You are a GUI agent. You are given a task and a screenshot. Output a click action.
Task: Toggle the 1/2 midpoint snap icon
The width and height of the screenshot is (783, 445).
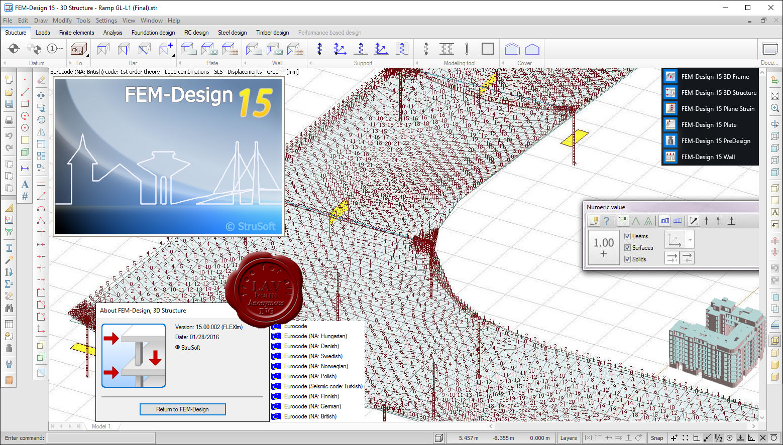pos(718,438)
